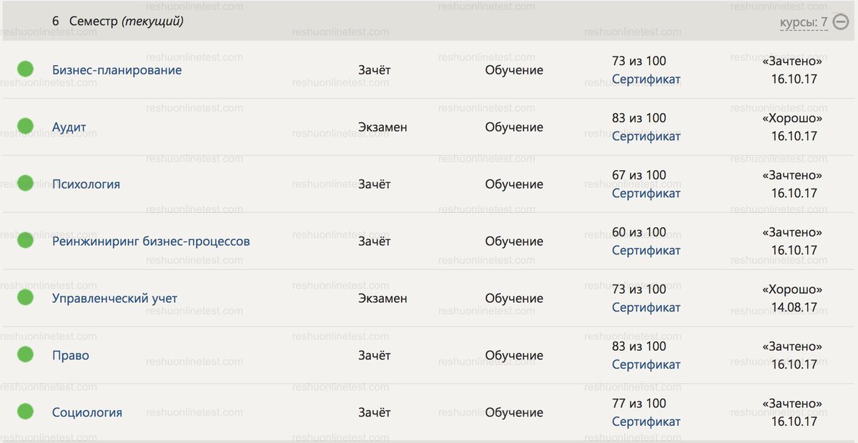Click the green status icon for Право
The height and width of the screenshot is (443, 858).
[x=25, y=355]
